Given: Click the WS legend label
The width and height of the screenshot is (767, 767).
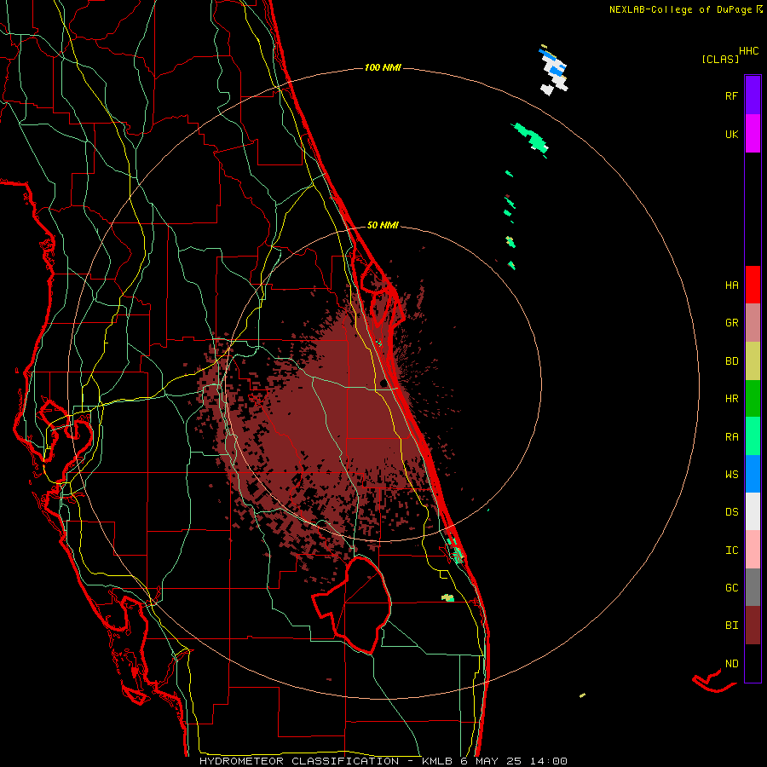Looking at the screenshot, I should pyautogui.click(x=731, y=474).
